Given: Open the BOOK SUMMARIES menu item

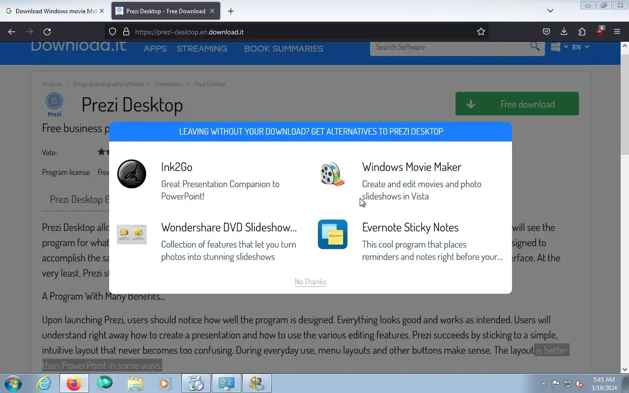Looking at the screenshot, I should (x=284, y=49).
